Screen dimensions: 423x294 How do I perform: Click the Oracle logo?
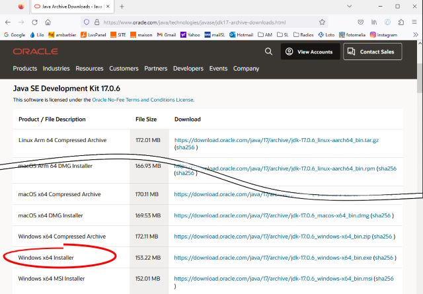tap(34, 52)
